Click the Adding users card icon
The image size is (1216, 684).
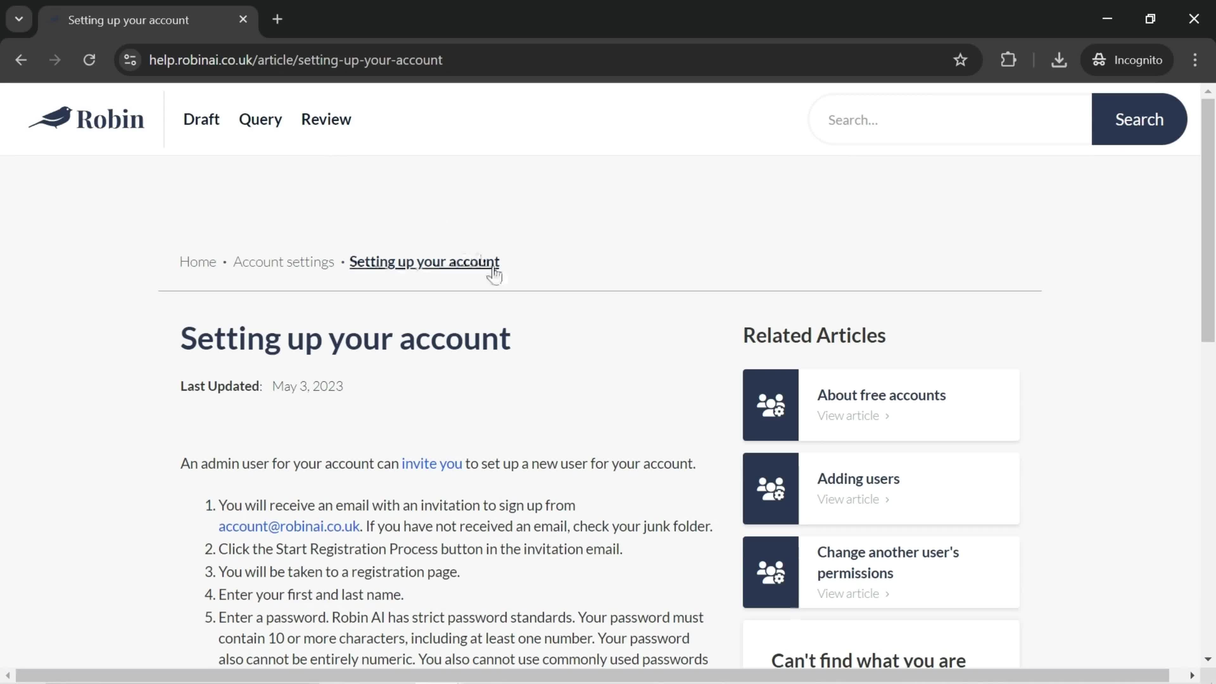770,489
